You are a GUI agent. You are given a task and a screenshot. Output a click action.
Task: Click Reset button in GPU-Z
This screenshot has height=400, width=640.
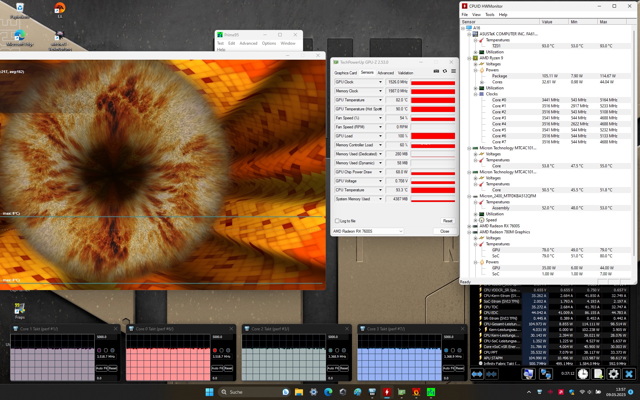(x=448, y=221)
